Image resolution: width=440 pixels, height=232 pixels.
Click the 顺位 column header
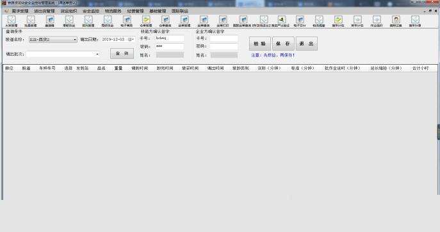coord(9,68)
